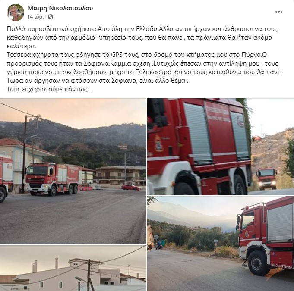294x291 pixels.
Task: Open the three-dot post options menu
Action: coord(278,12)
